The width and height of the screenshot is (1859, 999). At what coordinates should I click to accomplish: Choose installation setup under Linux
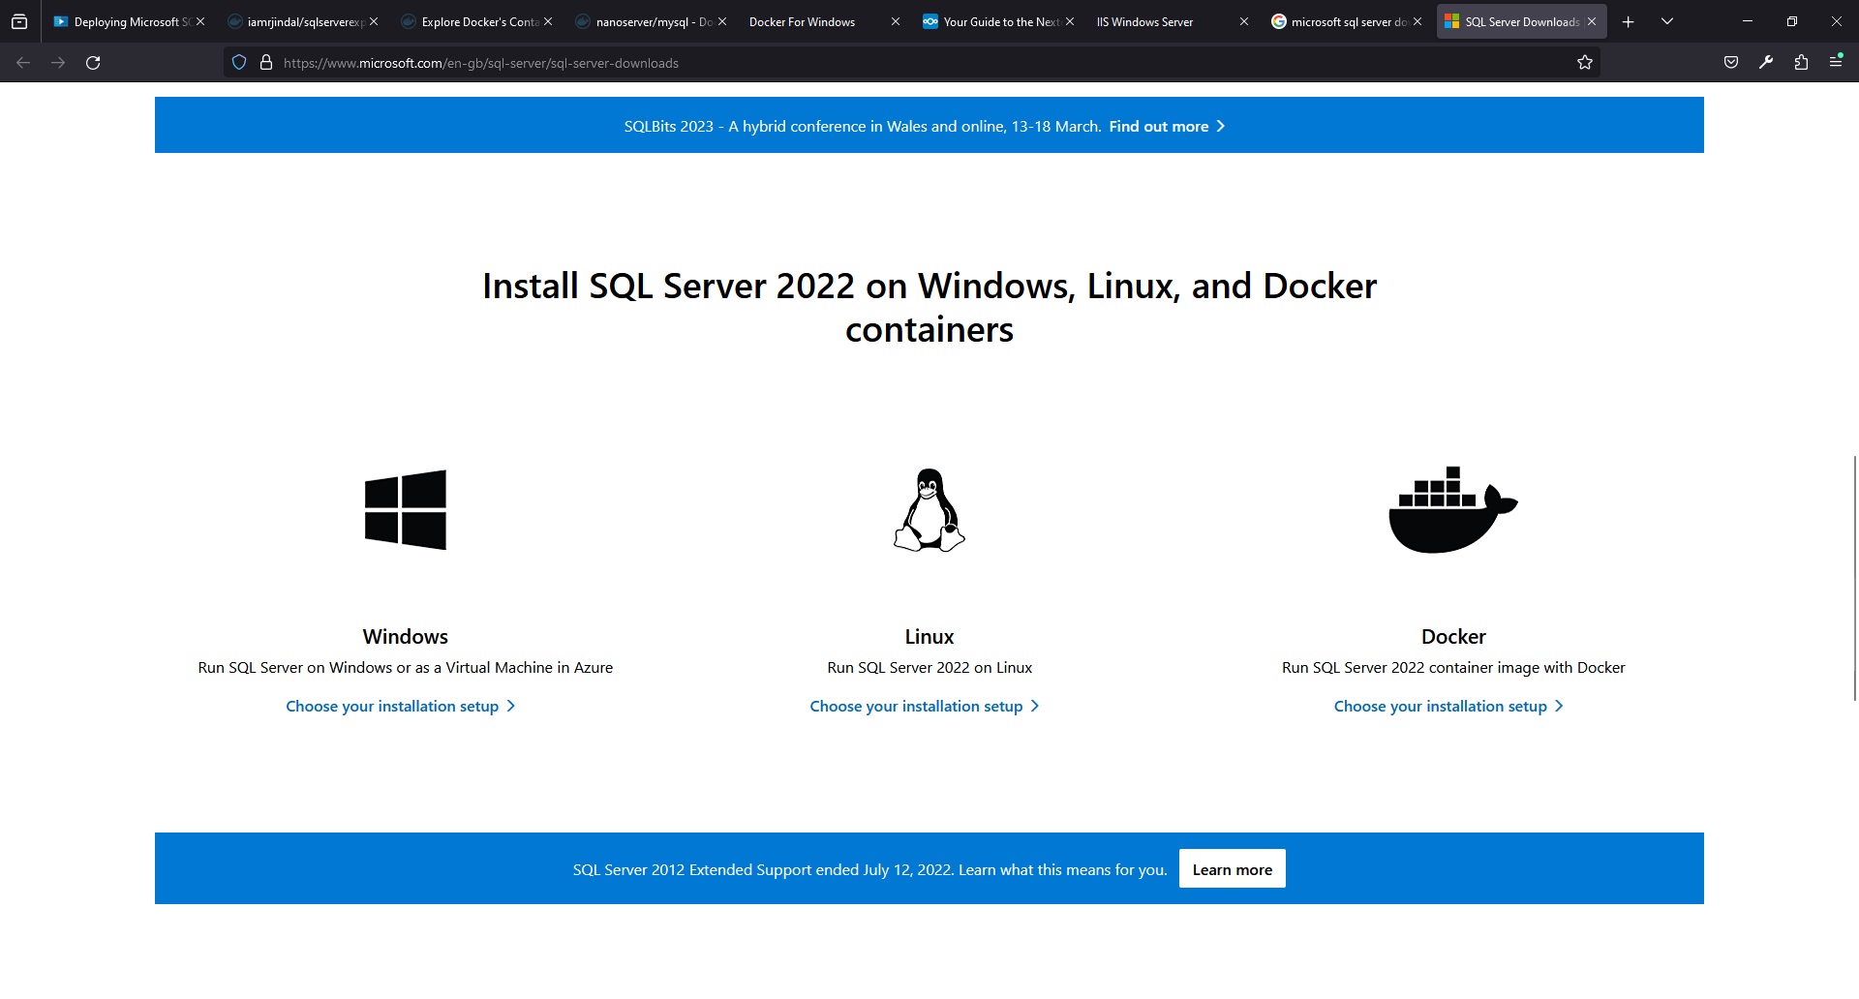pos(925,707)
